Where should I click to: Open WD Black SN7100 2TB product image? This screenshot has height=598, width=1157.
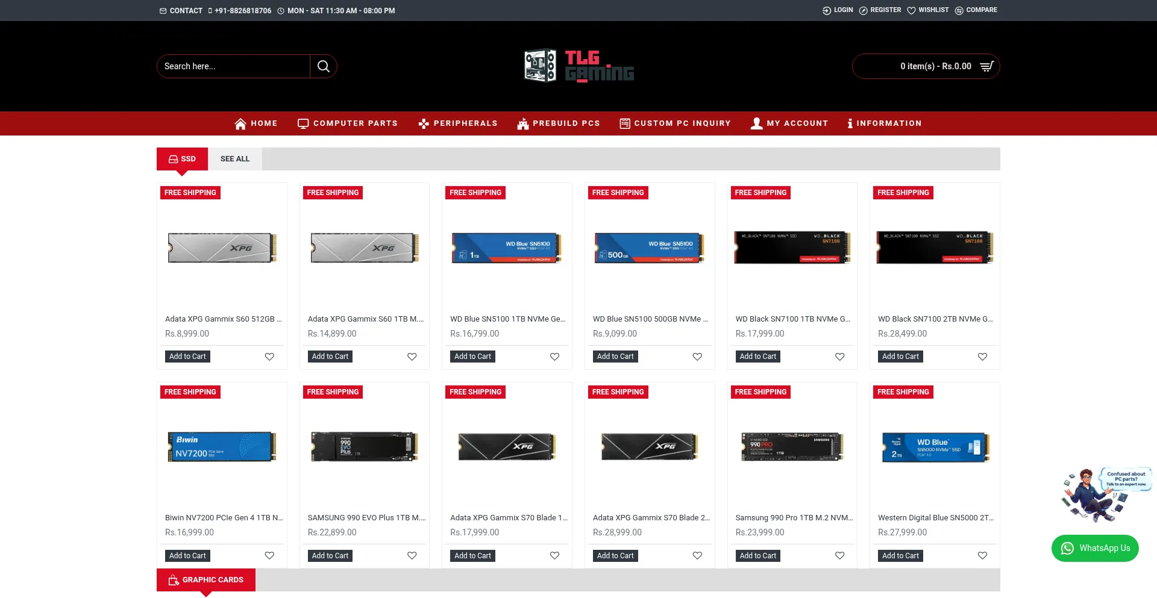(935, 248)
